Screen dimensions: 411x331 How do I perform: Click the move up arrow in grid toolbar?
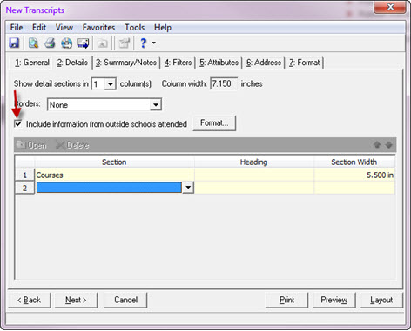coord(377,144)
